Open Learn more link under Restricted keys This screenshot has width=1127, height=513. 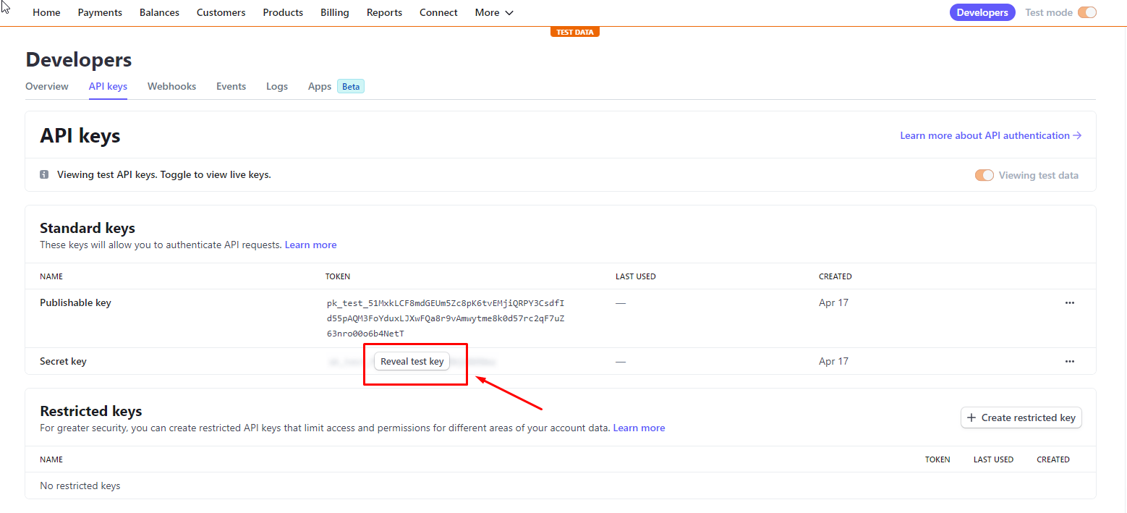point(639,428)
